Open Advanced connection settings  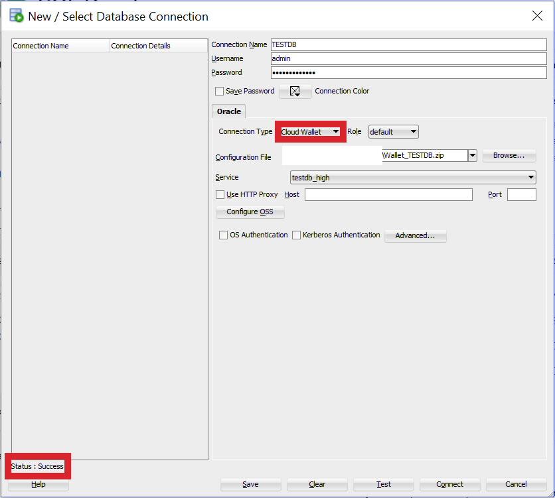click(x=415, y=235)
